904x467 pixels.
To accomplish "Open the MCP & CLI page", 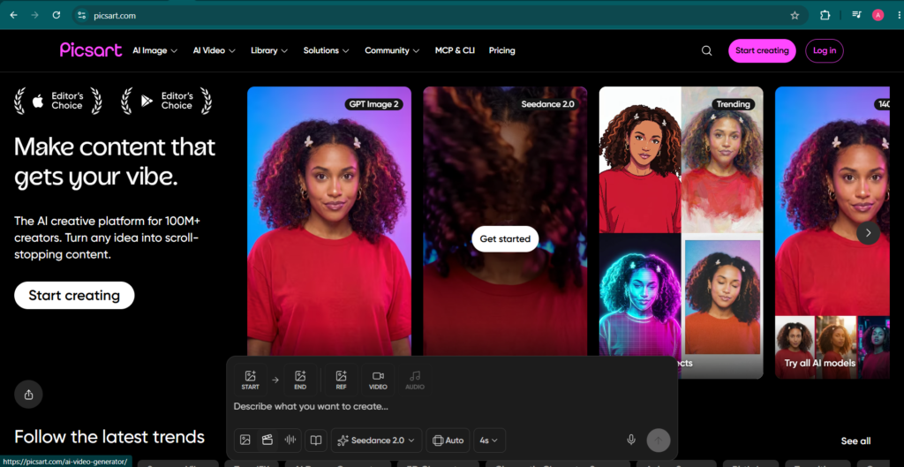I will point(455,50).
